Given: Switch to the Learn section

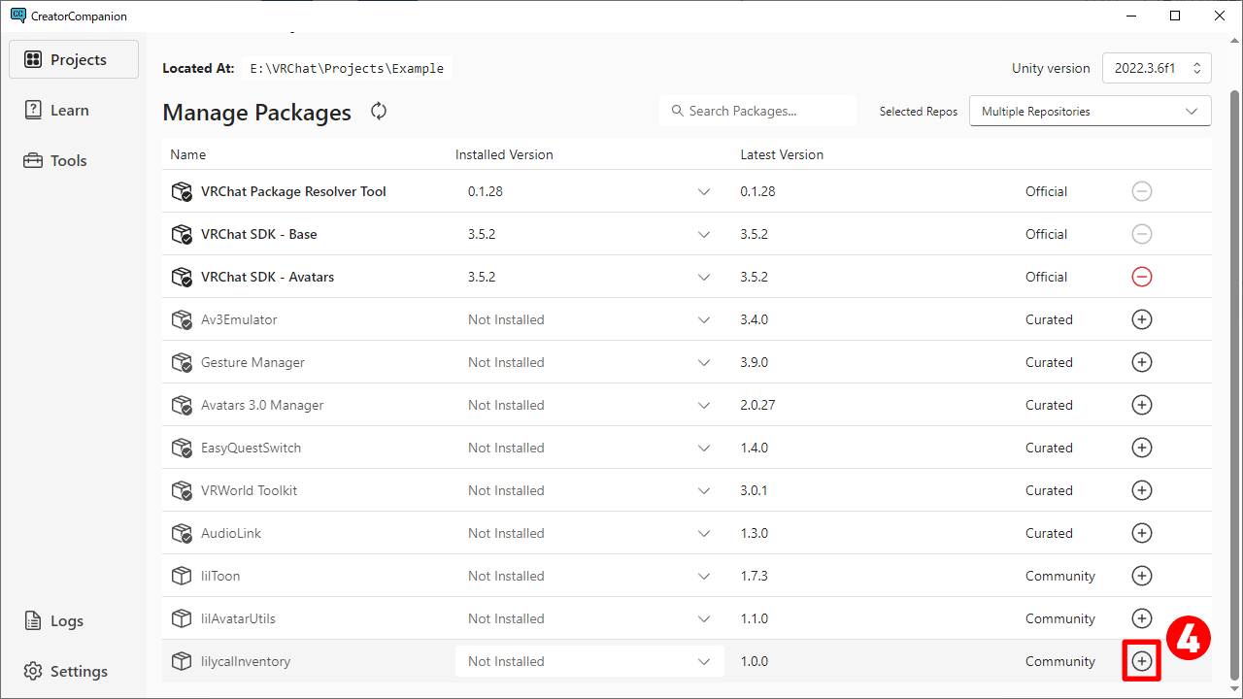Looking at the screenshot, I should tap(68, 110).
